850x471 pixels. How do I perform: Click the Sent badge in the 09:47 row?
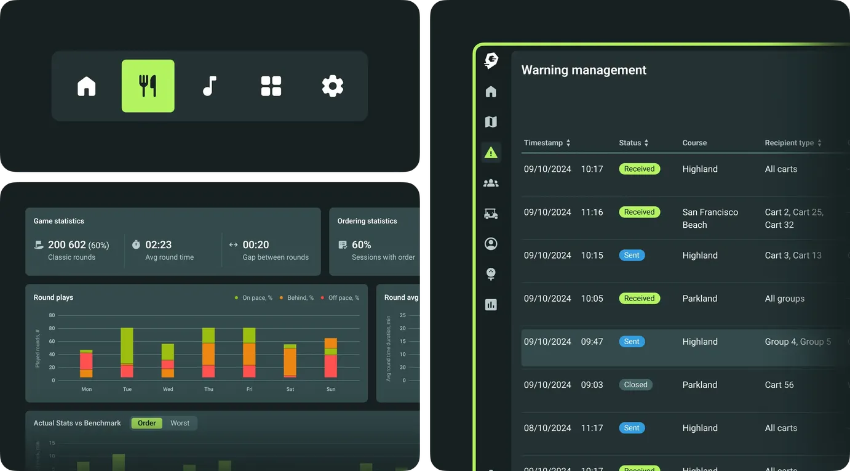click(x=632, y=341)
